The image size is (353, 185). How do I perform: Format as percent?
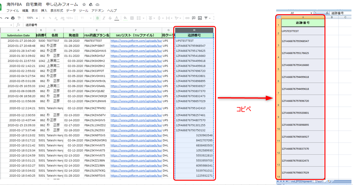(x=50, y=18)
